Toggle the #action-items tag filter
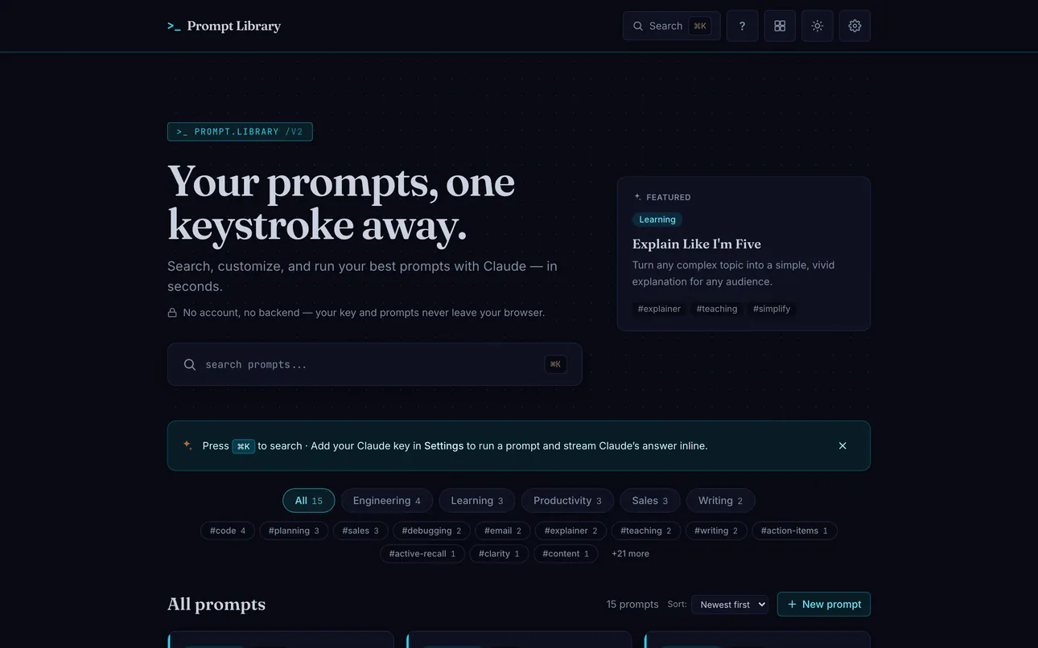This screenshot has height=648, width=1038. (794, 531)
